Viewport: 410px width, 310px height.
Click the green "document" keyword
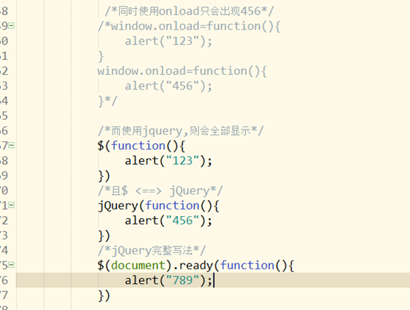click(x=138, y=266)
